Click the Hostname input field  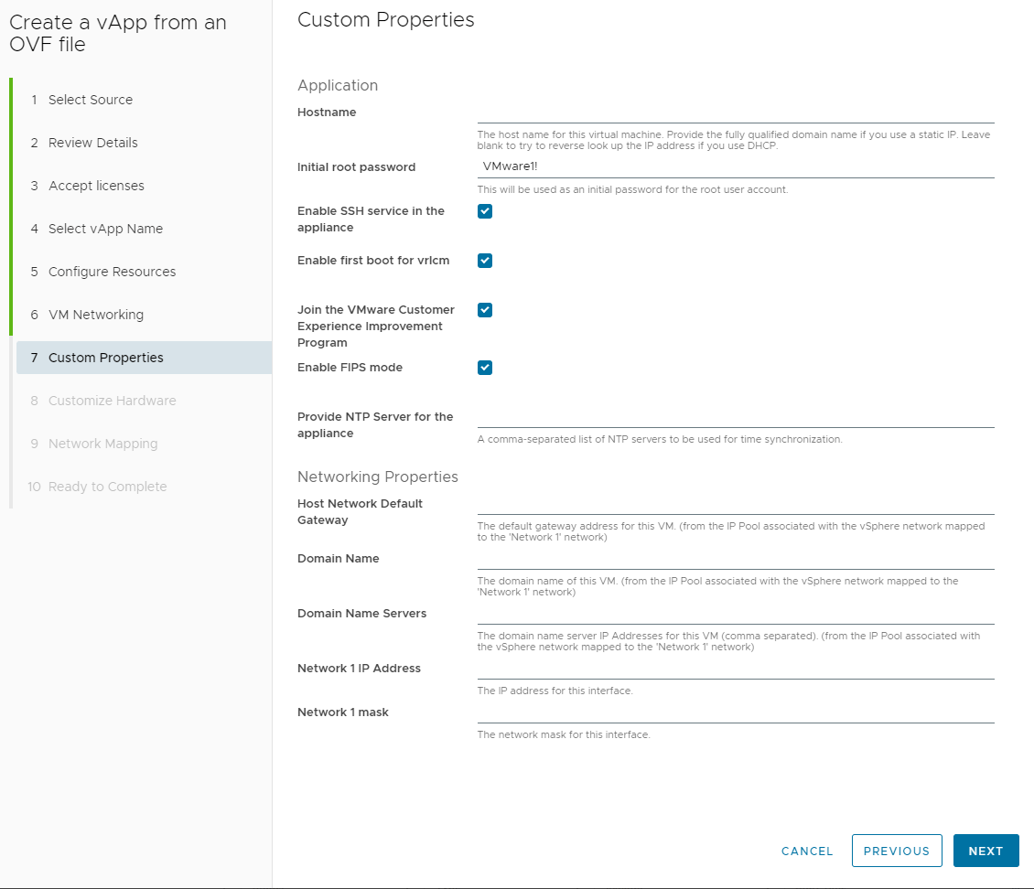point(732,114)
